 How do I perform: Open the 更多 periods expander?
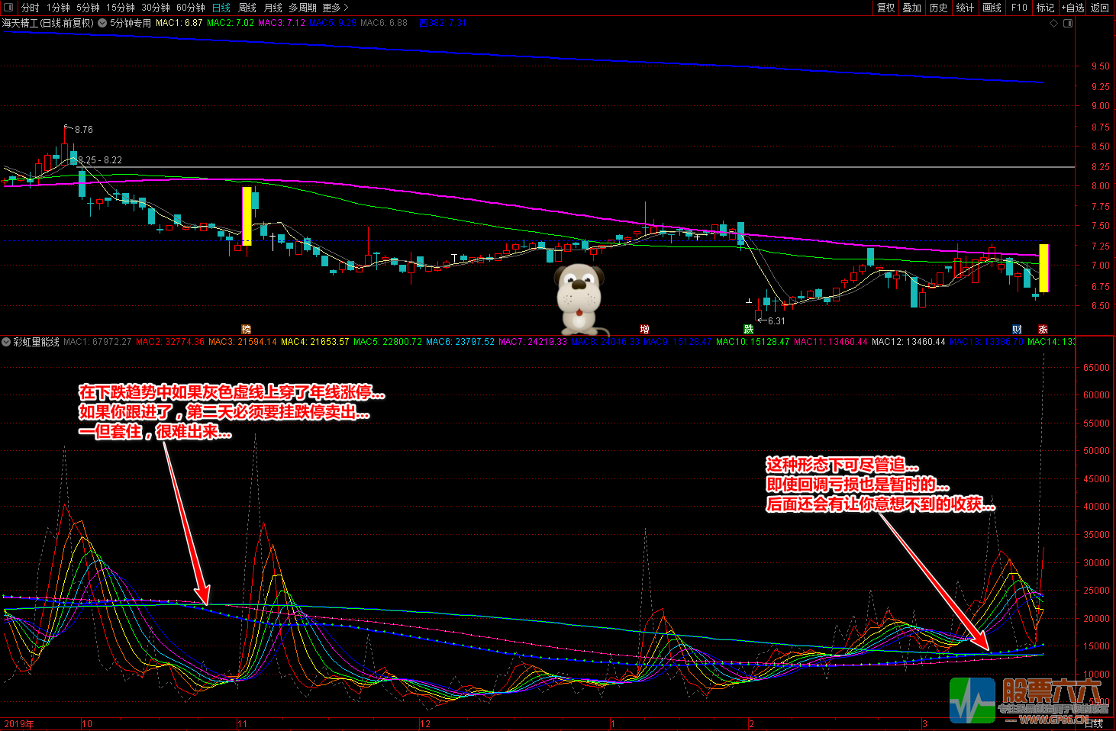[335, 8]
